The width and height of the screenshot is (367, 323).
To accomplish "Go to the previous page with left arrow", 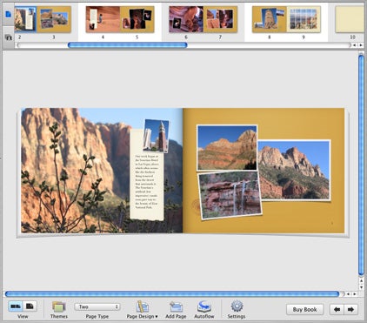I will tap(337, 309).
